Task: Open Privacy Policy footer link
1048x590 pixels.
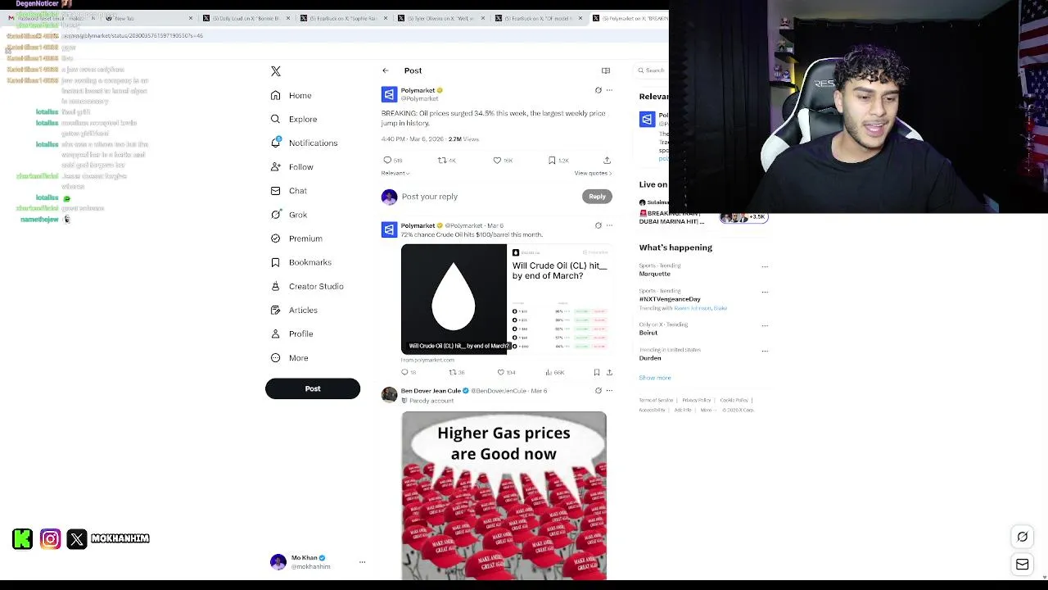Action: [696, 401]
